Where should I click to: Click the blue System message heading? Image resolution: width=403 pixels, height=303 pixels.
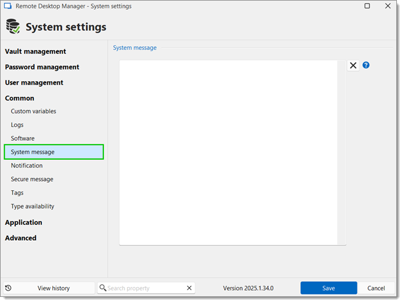(x=135, y=48)
